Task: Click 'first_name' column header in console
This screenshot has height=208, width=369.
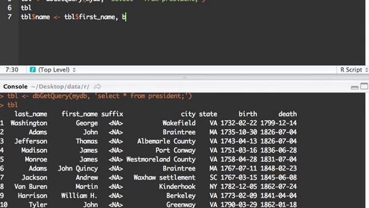Action: point(80,114)
